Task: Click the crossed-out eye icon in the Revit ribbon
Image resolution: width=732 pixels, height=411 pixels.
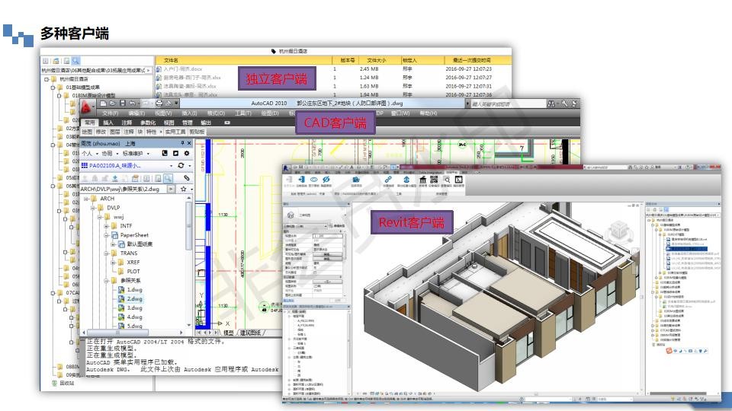Action: [326, 180]
